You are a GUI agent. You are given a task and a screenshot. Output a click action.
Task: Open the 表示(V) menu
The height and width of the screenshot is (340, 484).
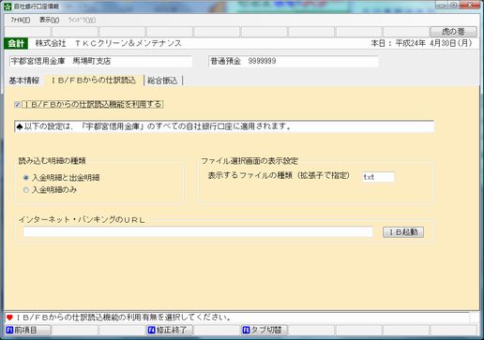tap(49, 20)
